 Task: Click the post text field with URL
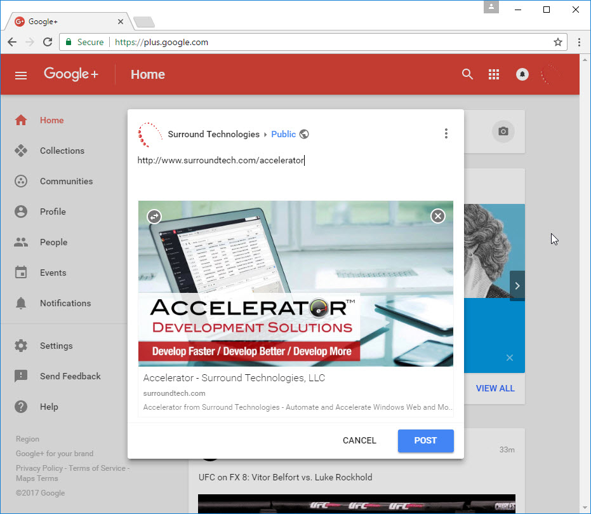tap(296, 160)
